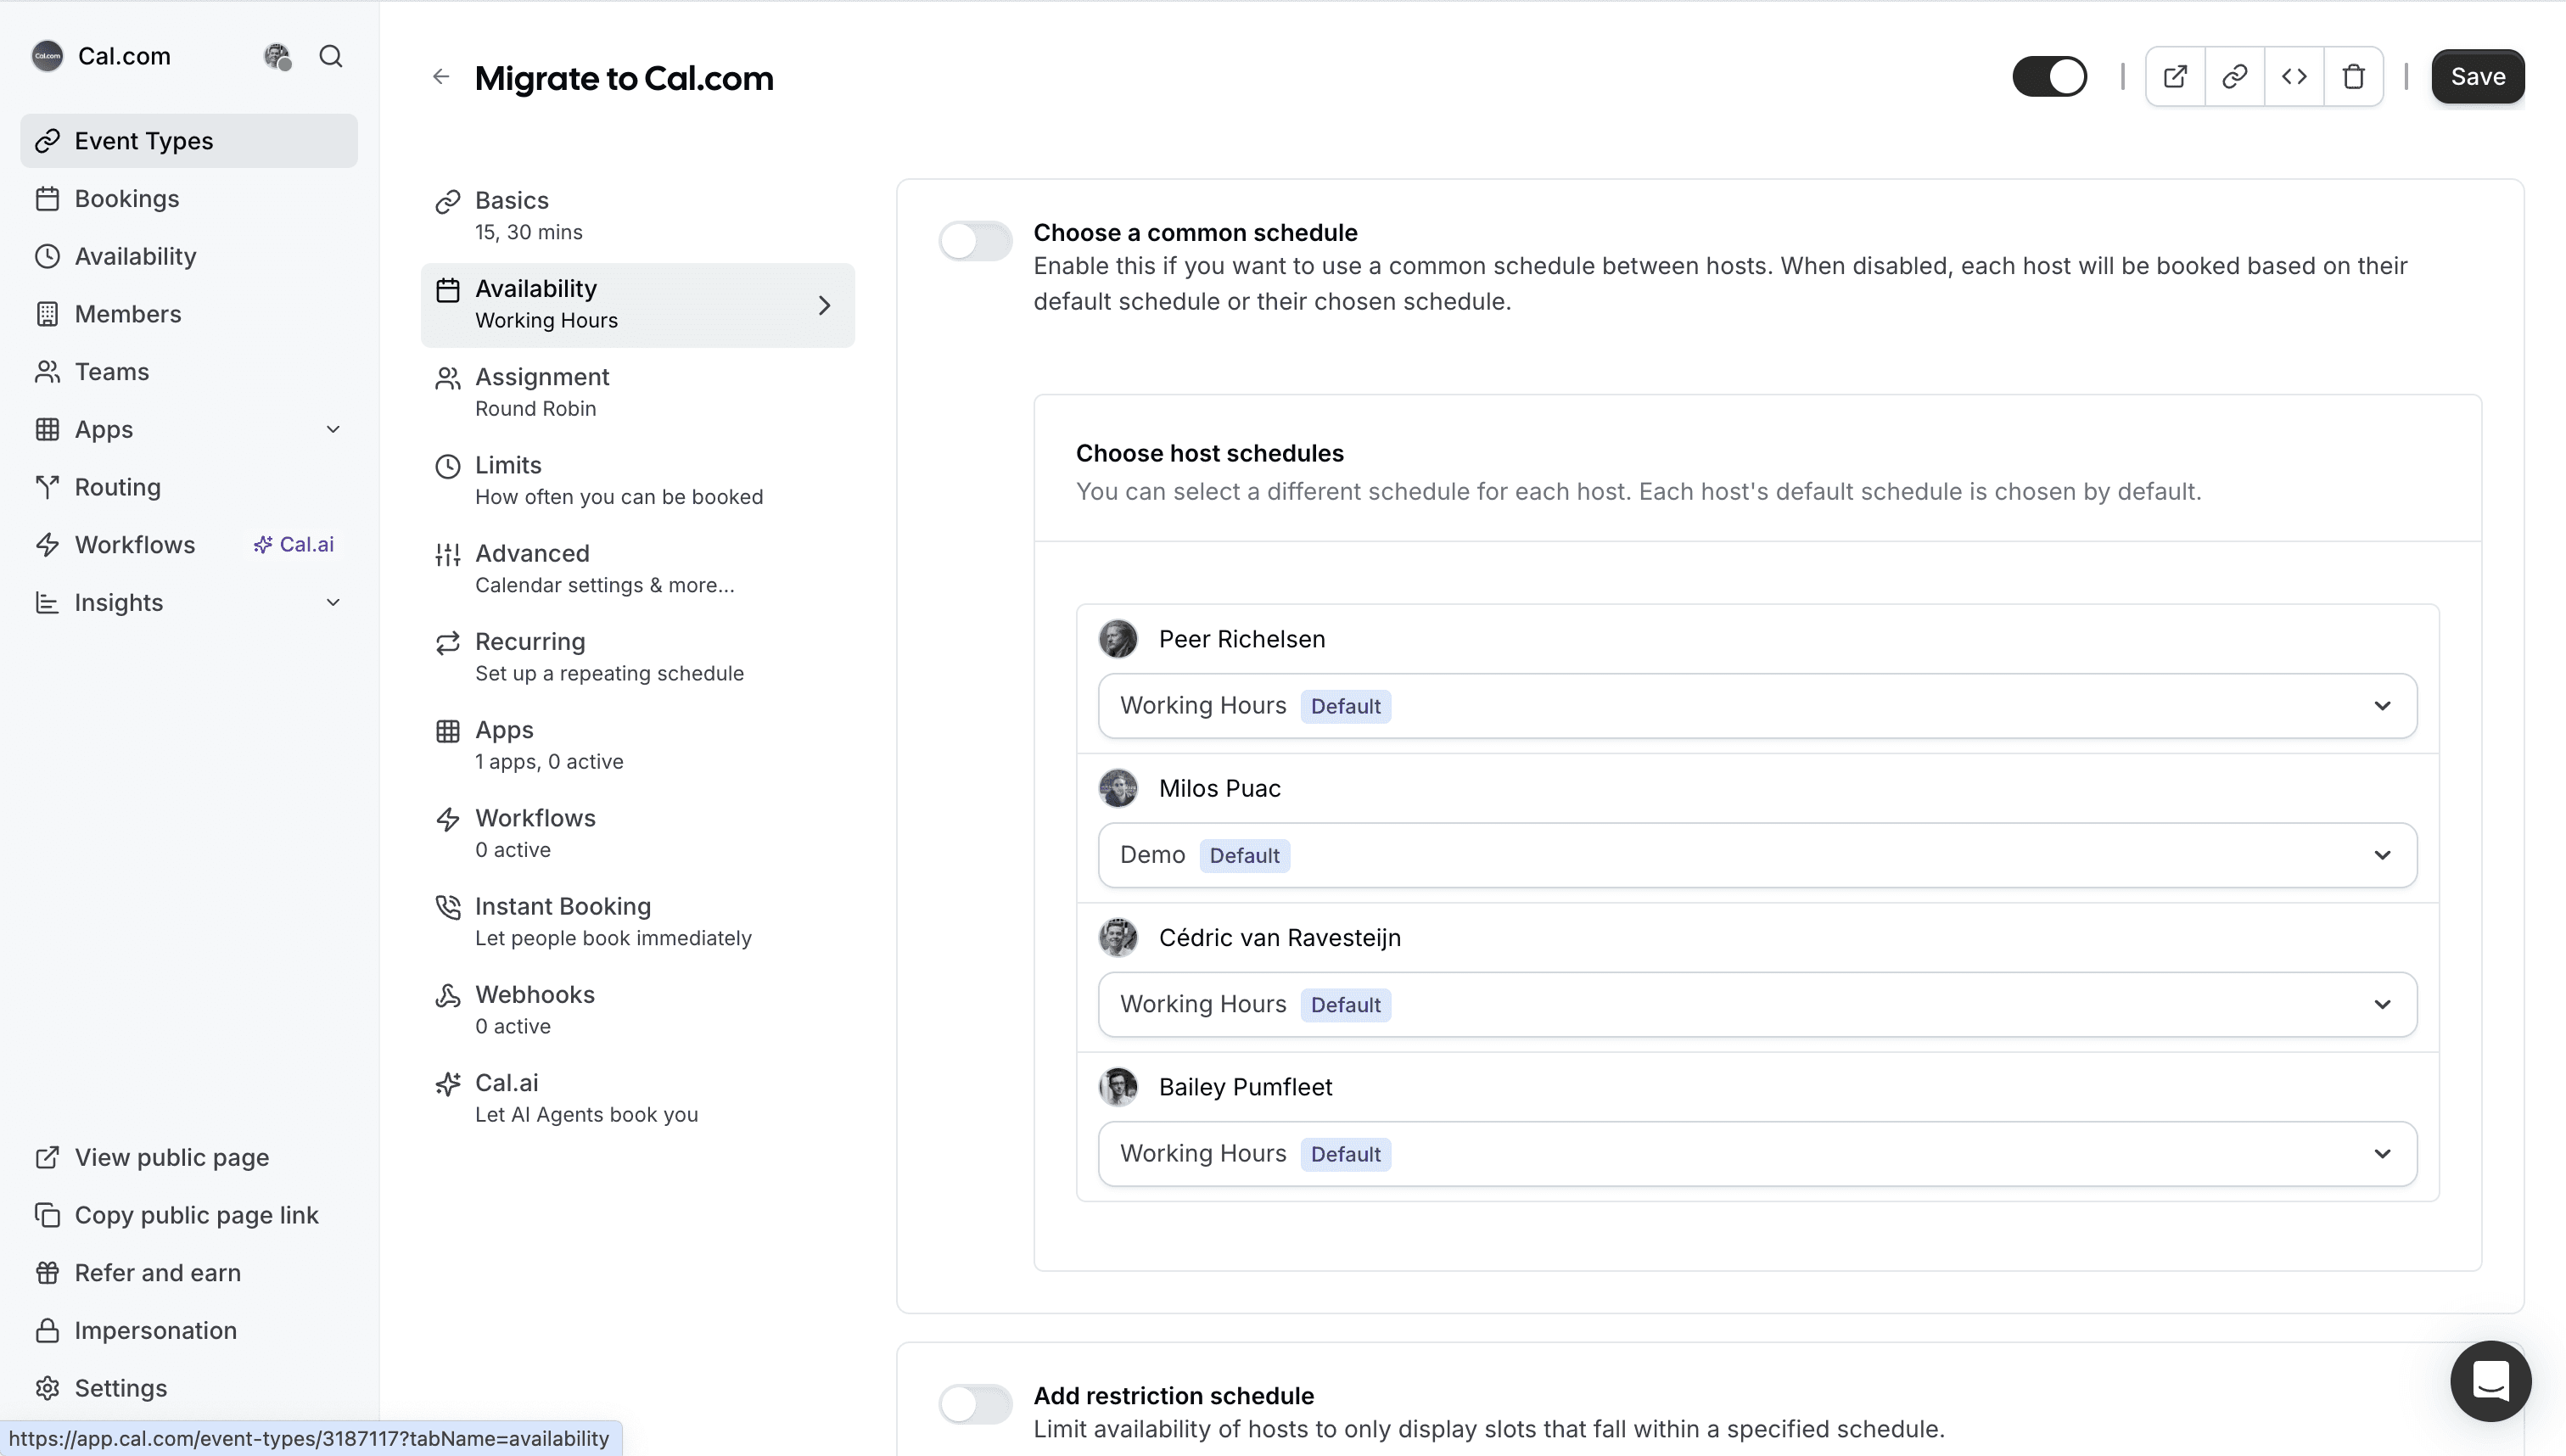
Task: Open the event Workflows tab
Action: pos(638,834)
